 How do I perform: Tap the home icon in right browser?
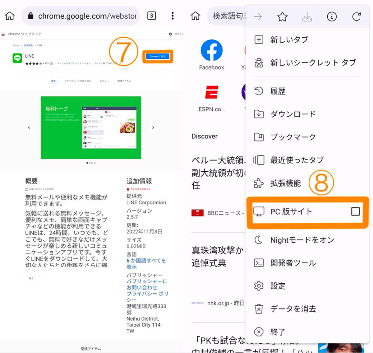(x=196, y=16)
